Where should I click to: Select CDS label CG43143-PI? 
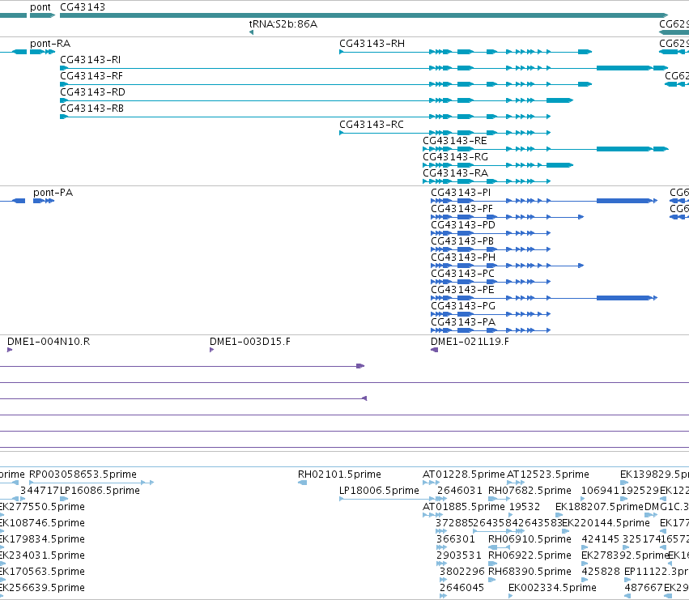(x=461, y=193)
